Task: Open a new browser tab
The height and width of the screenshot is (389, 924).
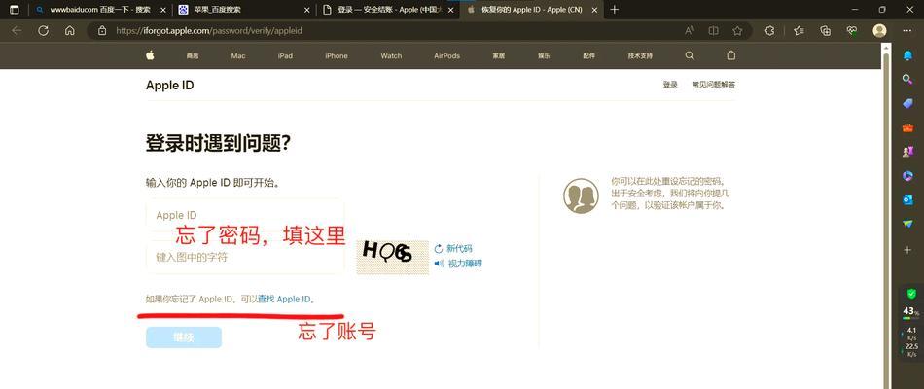Action: tap(614, 10)
